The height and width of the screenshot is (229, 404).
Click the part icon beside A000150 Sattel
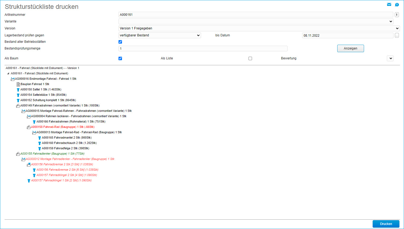point(18,90)
